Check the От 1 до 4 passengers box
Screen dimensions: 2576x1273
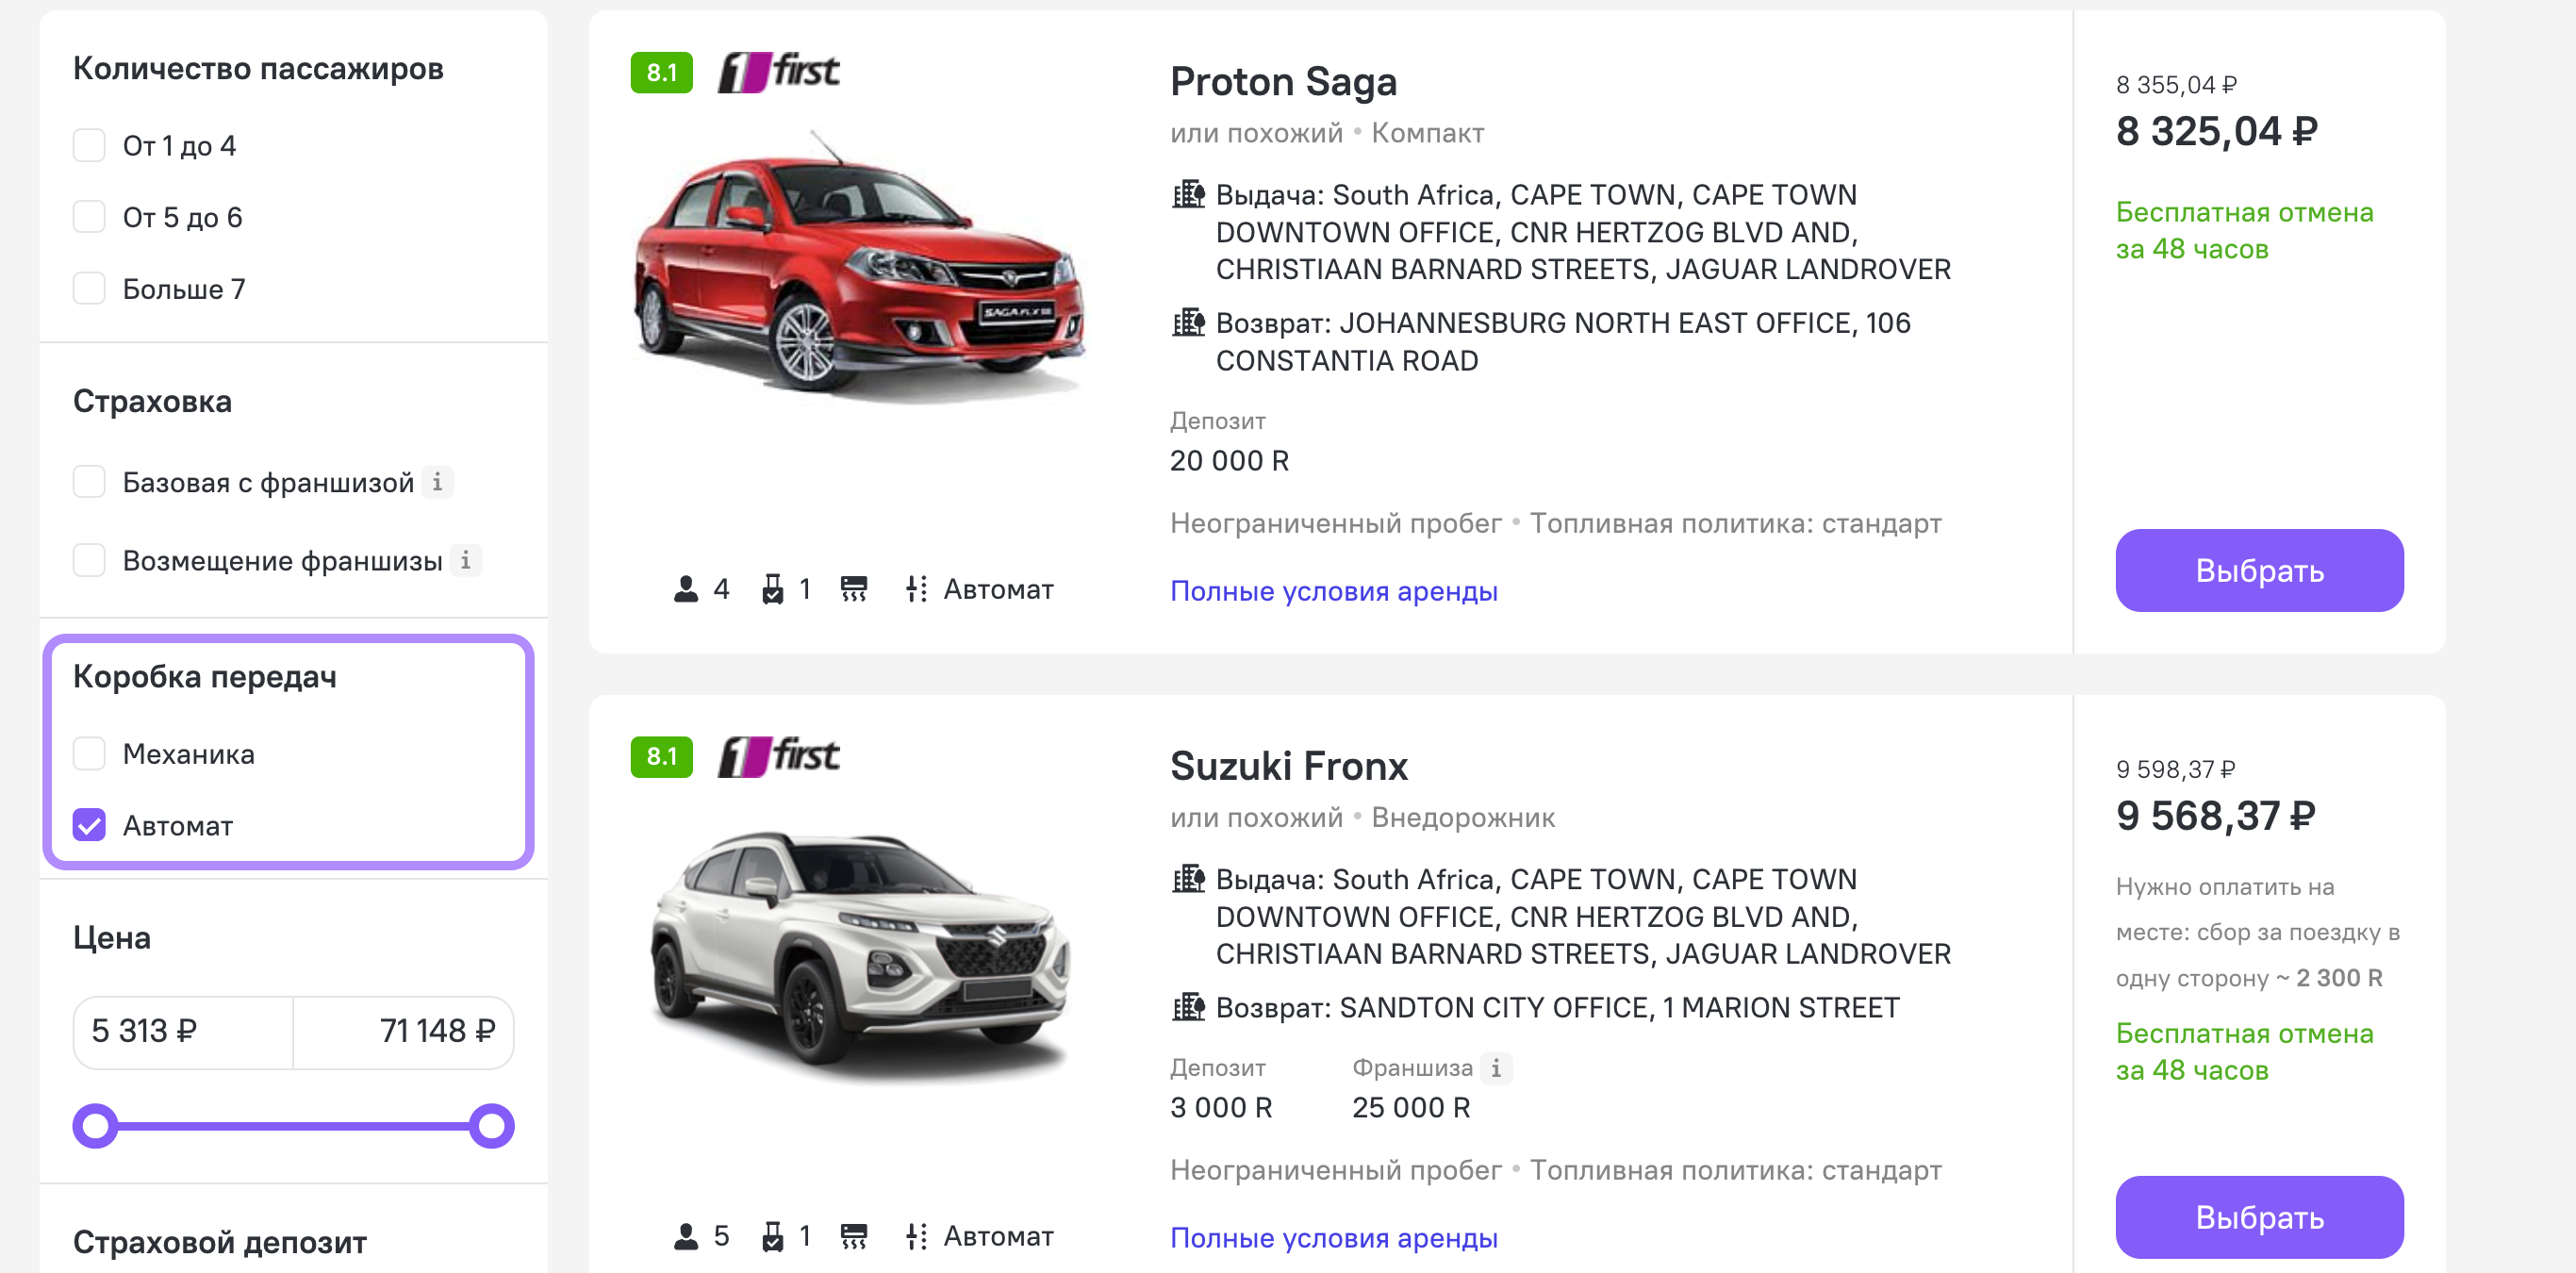(x=89, y=146)
